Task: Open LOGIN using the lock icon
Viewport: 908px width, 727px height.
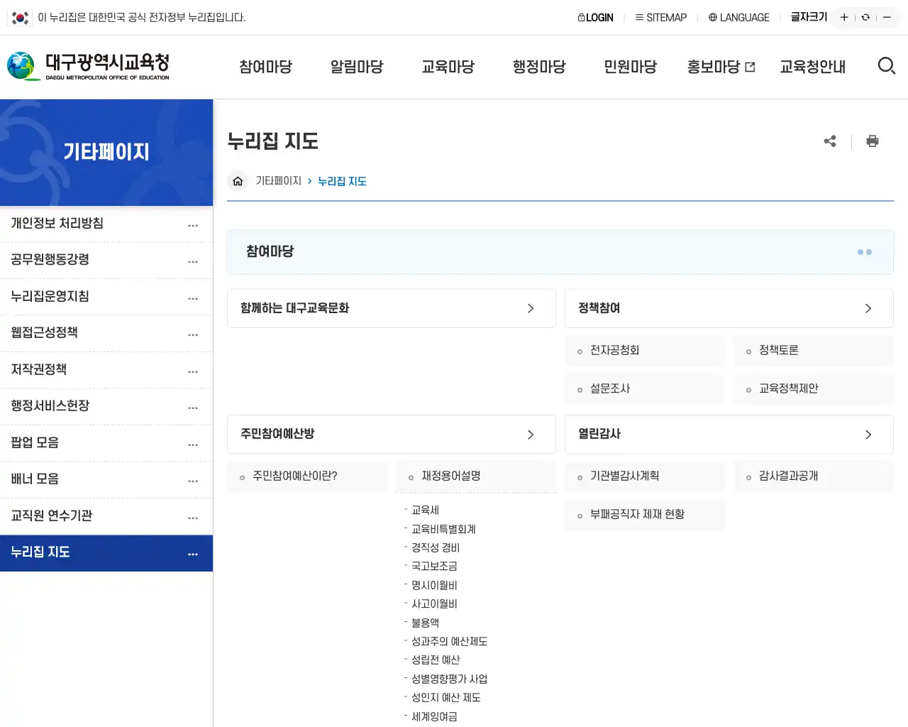Action: [595, 17]
